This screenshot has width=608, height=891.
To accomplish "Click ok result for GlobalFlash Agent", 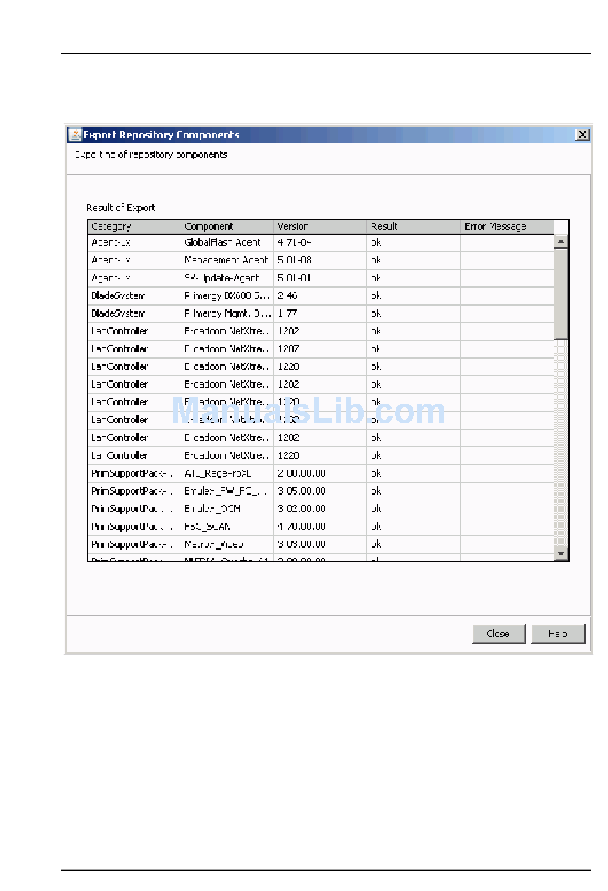I will click(x=413, y=243).
